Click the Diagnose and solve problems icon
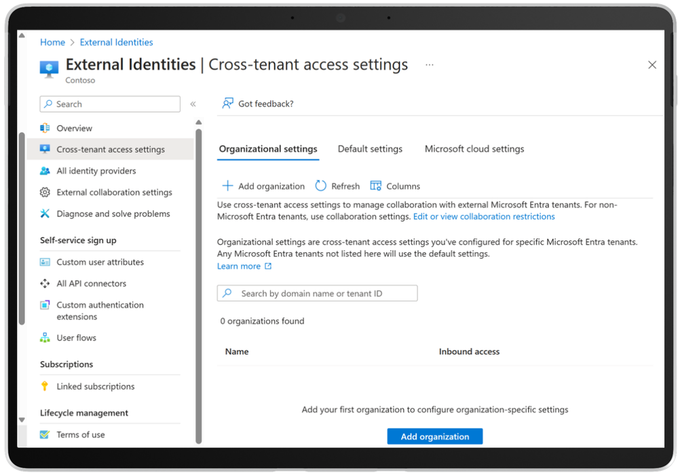678x475 pixels. tap(45, 214)
